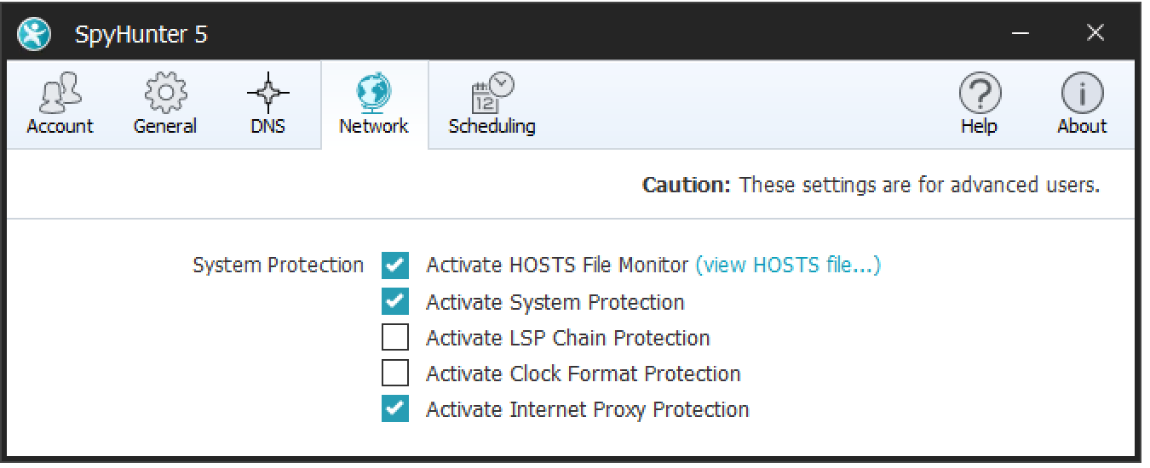Click the SpyHunter 5 title text
Viewport: 1150px width, 468px height.
pyautogui.click(x=141, y=35)
